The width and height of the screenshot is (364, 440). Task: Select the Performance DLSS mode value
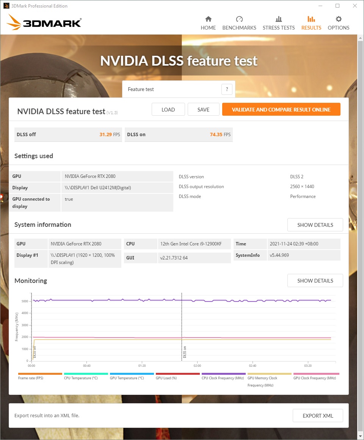(x=303, y=196)
